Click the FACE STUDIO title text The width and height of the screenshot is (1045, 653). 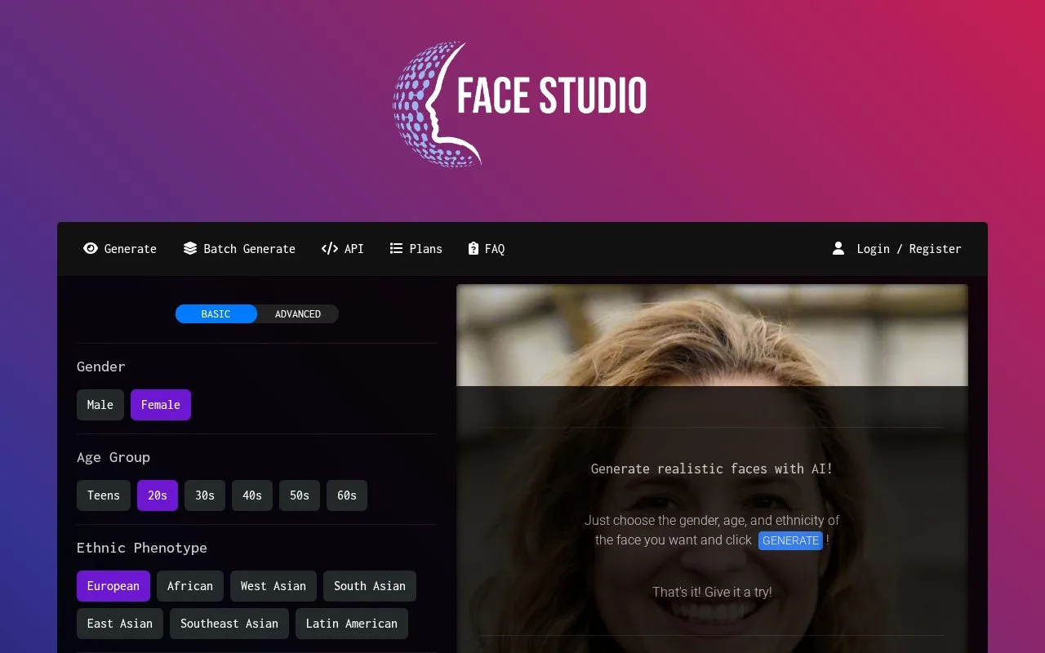pos(552,96)
